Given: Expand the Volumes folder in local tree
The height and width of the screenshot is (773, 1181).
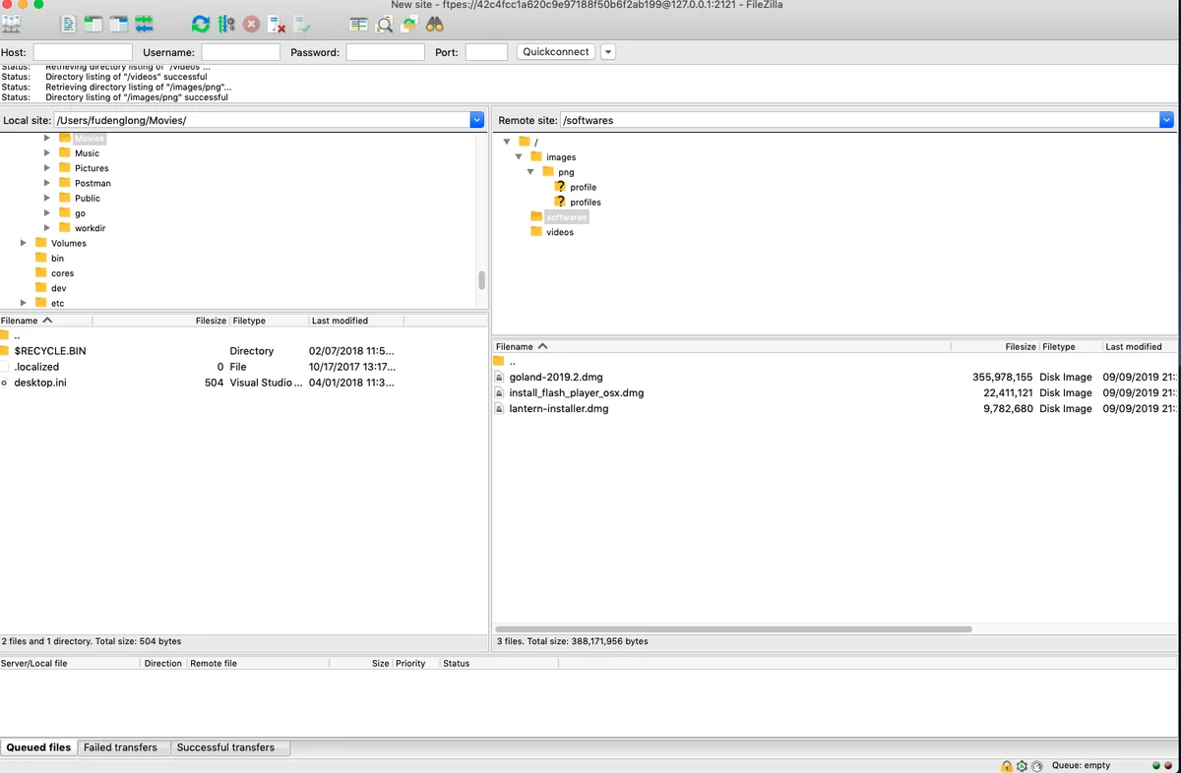Looking at the screenshot, I should point(23,243).
